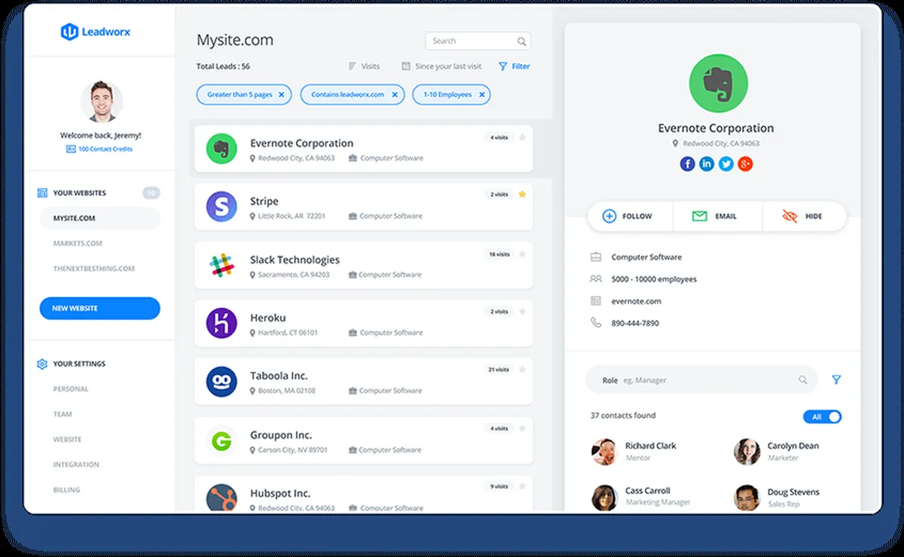Click the Hubspot logo icon
Screen dimensions: 904x557
[x=221, y=498]
